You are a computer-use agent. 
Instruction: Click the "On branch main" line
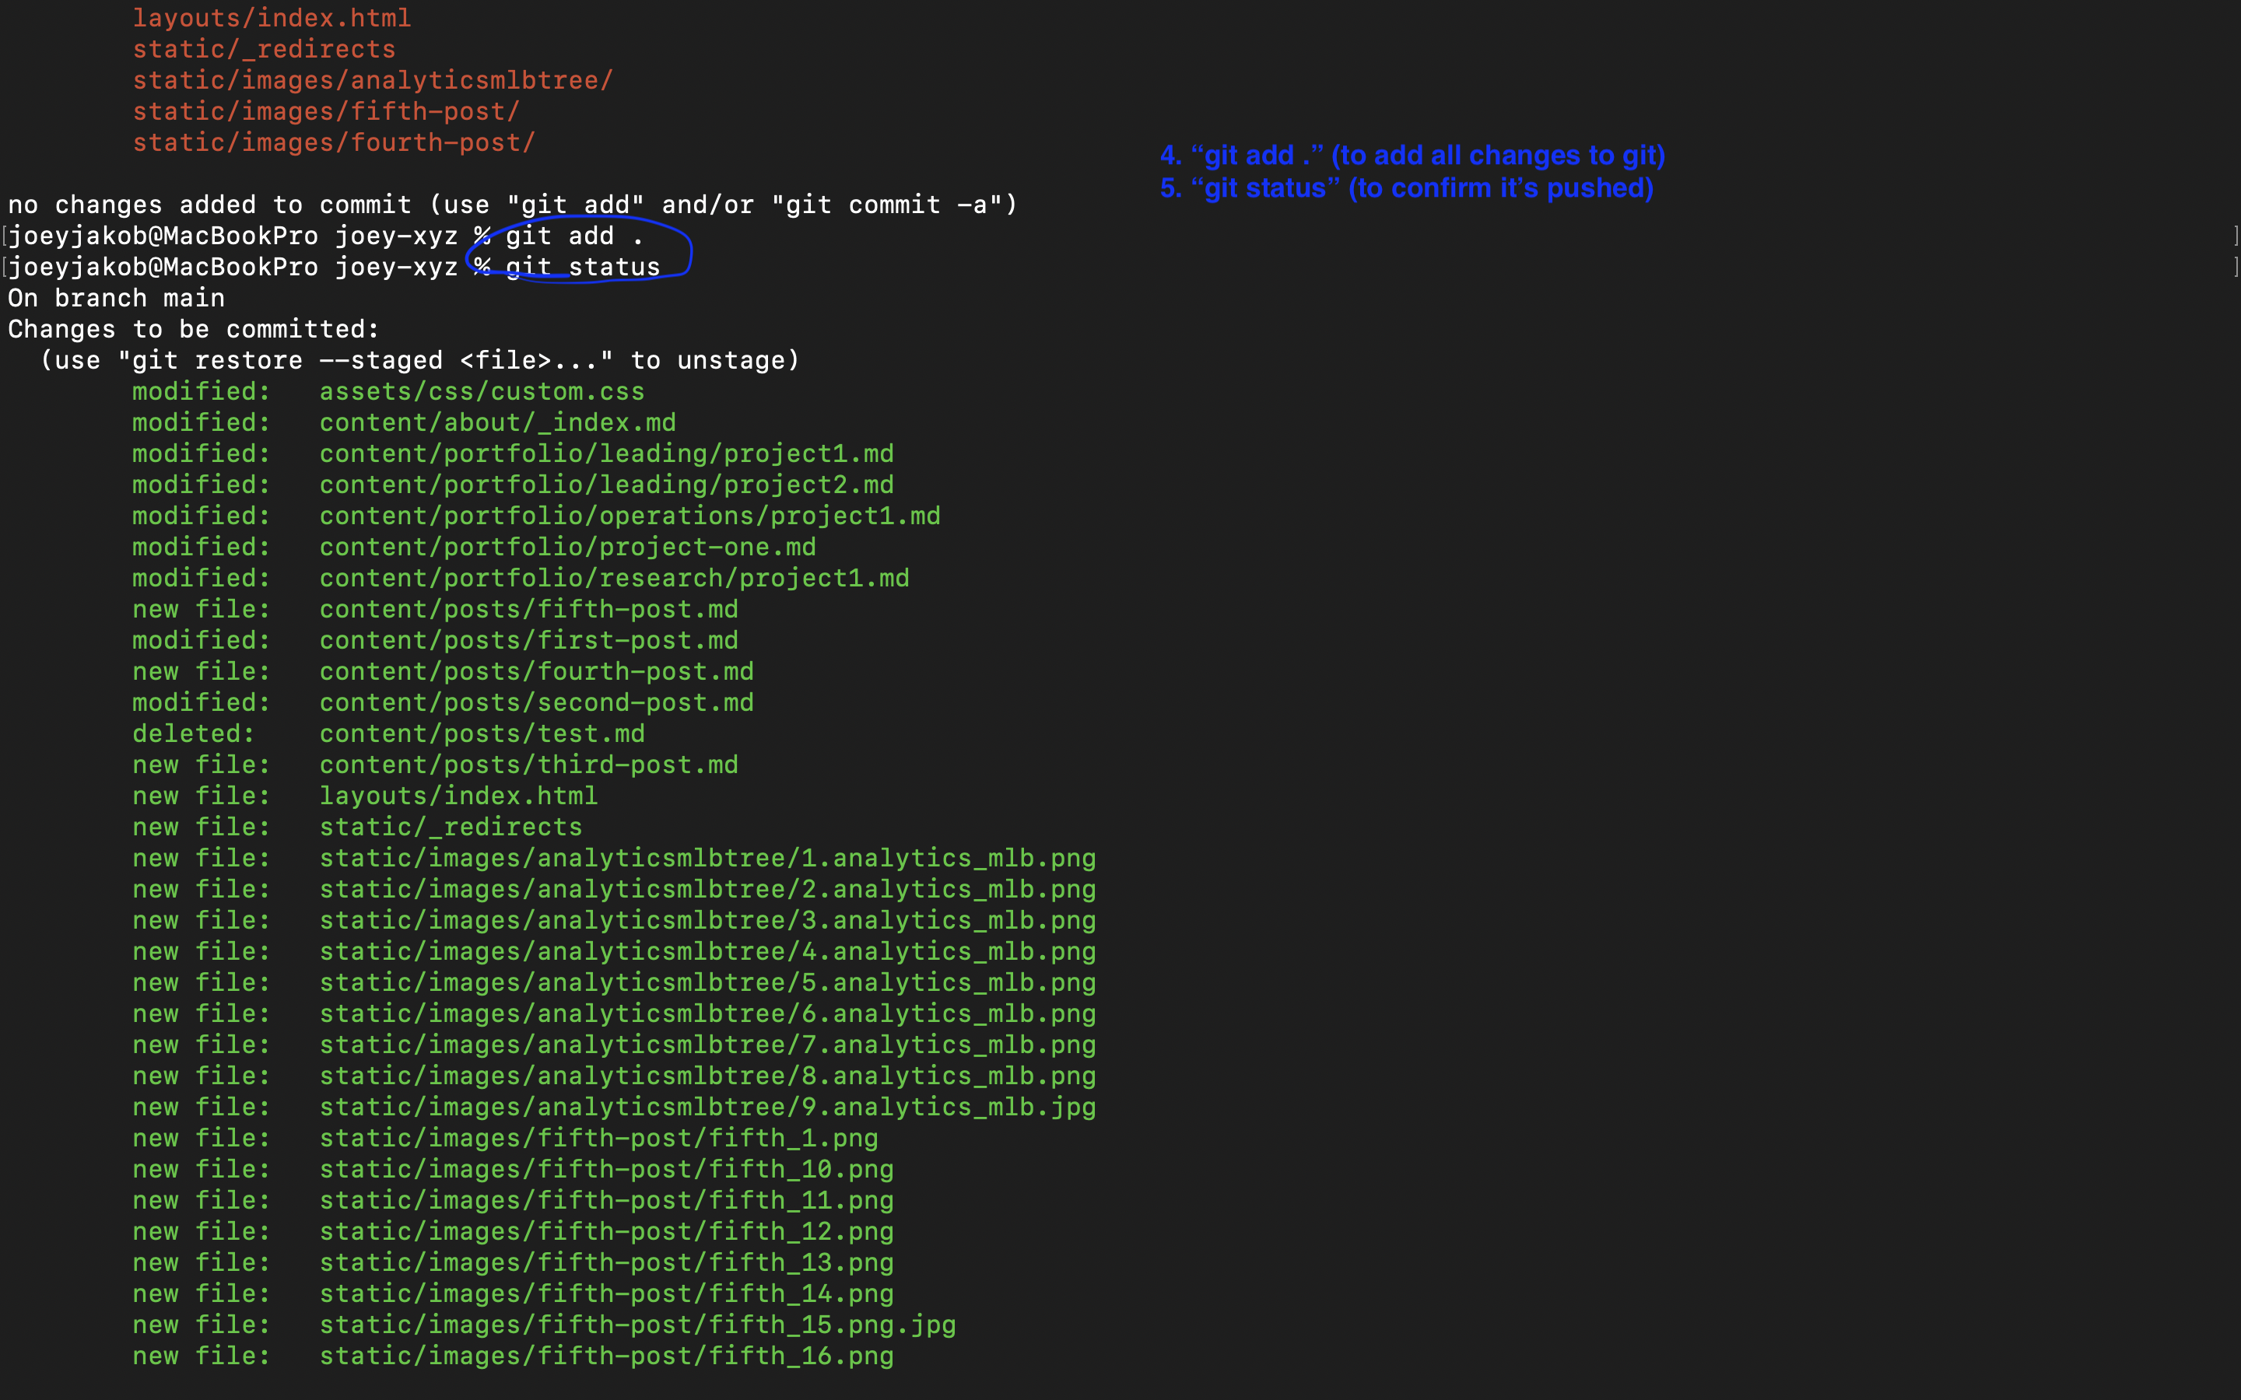(x=117, y=298)
